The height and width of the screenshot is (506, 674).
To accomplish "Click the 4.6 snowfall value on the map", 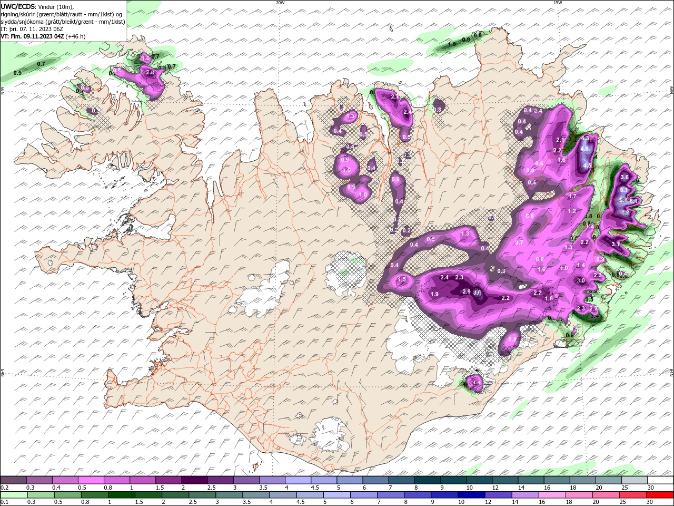I will pyautogui.click(x=584, y=149).
